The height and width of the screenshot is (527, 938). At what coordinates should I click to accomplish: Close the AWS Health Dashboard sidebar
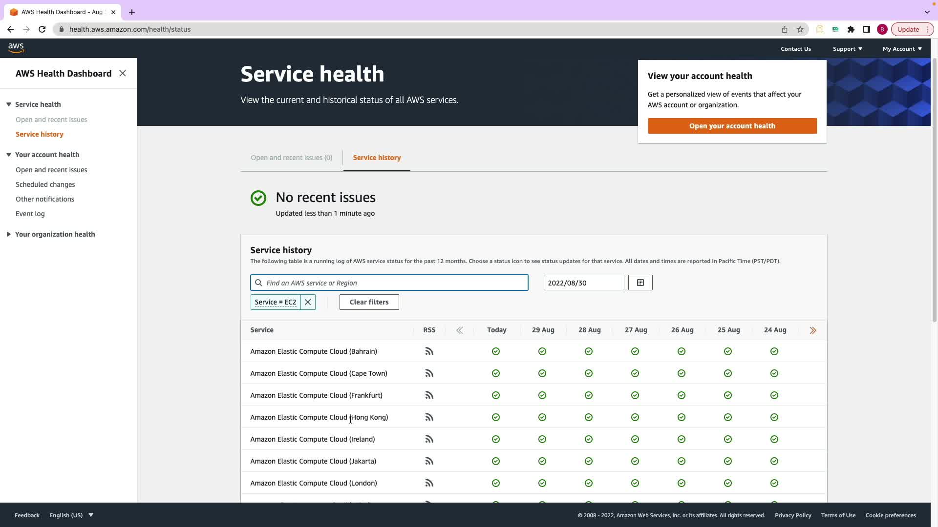123,73
